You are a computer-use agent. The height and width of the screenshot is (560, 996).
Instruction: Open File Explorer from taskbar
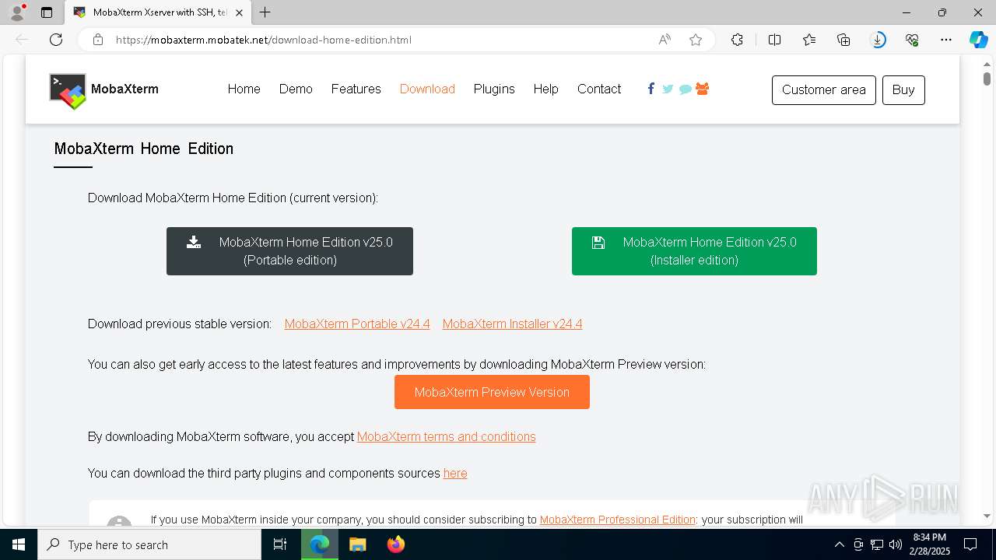coord(357,544)
